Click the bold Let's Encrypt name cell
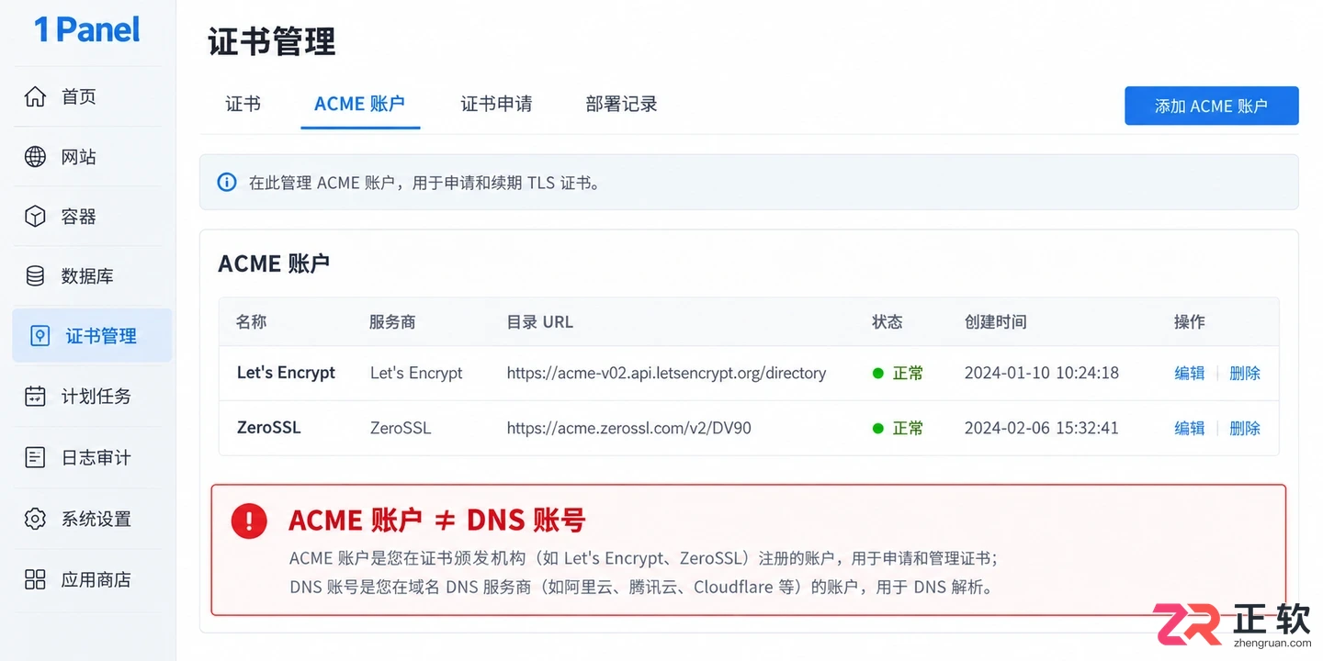 (x=286, y=373)
